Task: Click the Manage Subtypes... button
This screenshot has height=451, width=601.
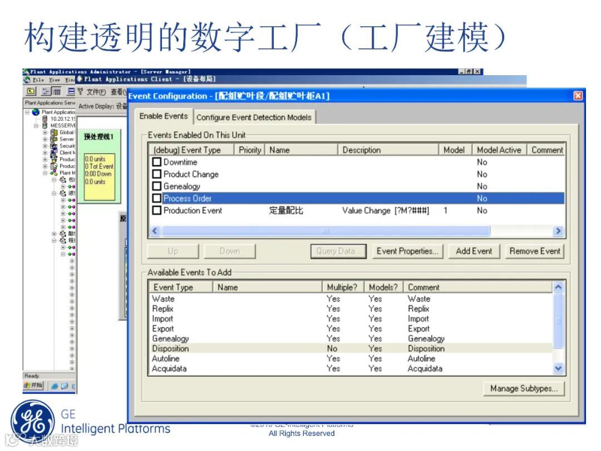Action: (524, 389)
